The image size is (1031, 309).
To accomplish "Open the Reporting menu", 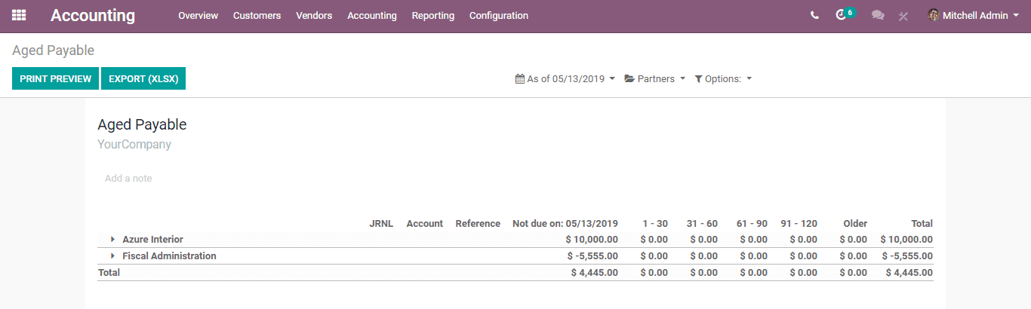I will coord(433,15).
